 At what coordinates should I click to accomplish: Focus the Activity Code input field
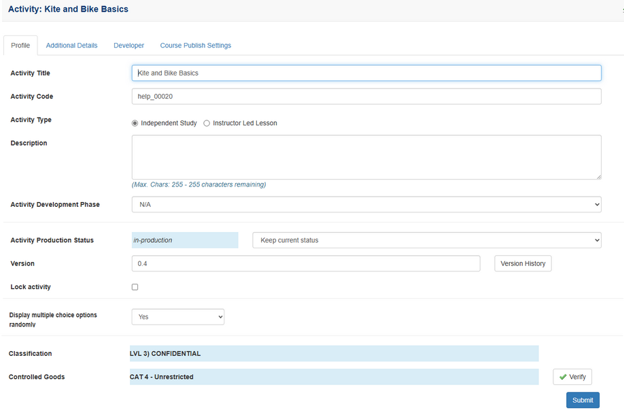366,97
